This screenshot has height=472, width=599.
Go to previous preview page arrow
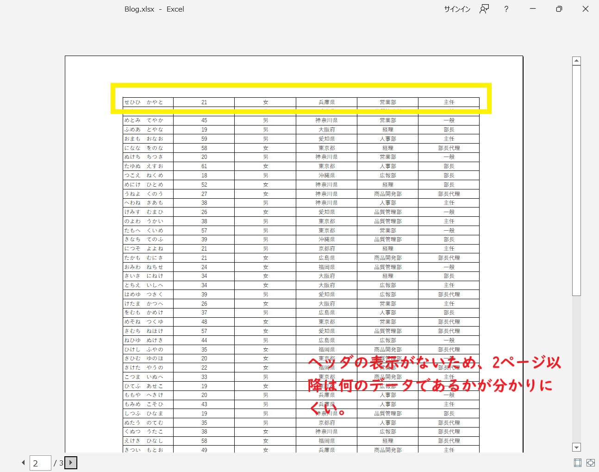23,462
